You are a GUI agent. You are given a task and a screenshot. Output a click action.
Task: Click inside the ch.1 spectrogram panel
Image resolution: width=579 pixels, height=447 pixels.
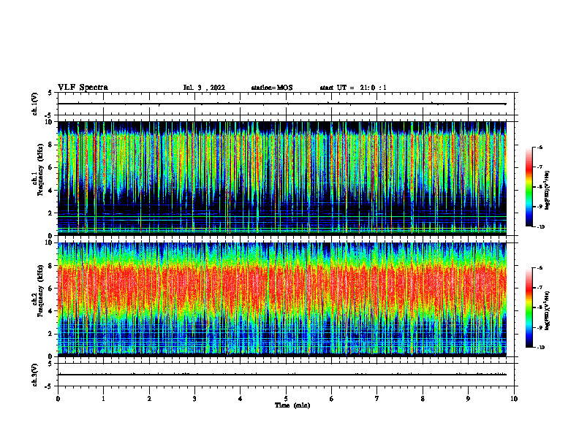pyautogui.click(x=282, y=178)
